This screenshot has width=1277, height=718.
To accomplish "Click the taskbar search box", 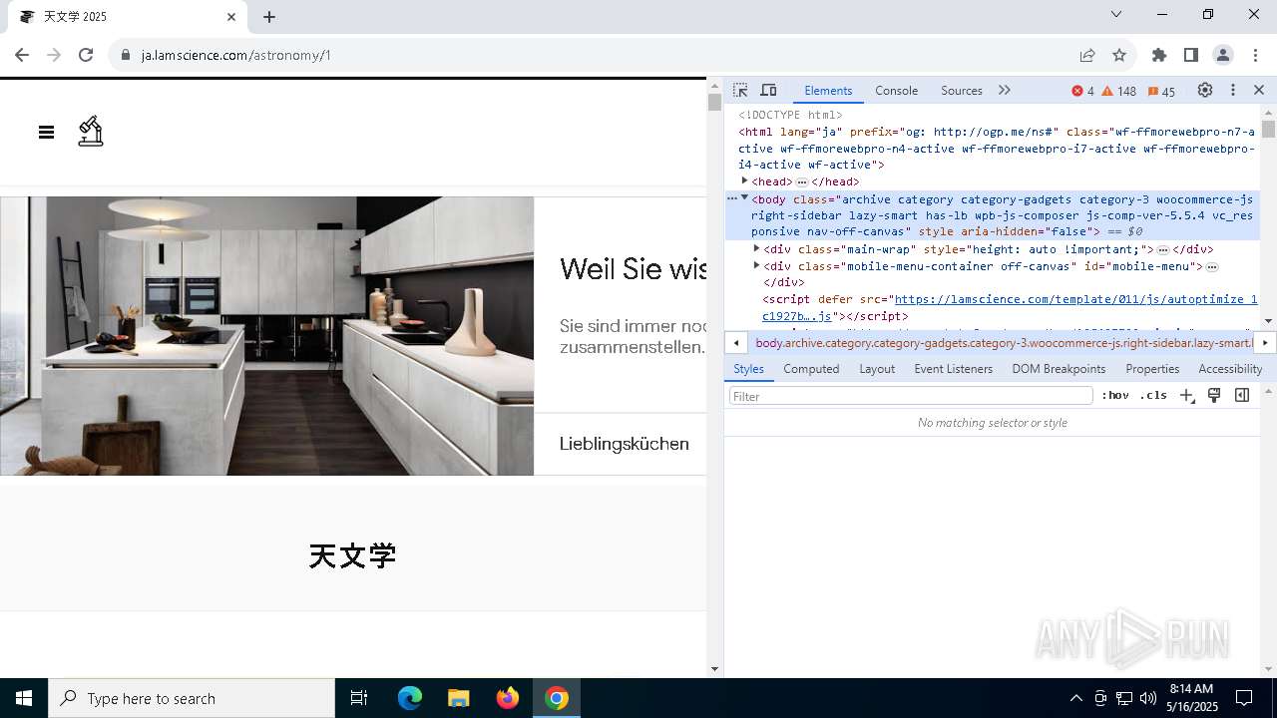I will 192,698.
